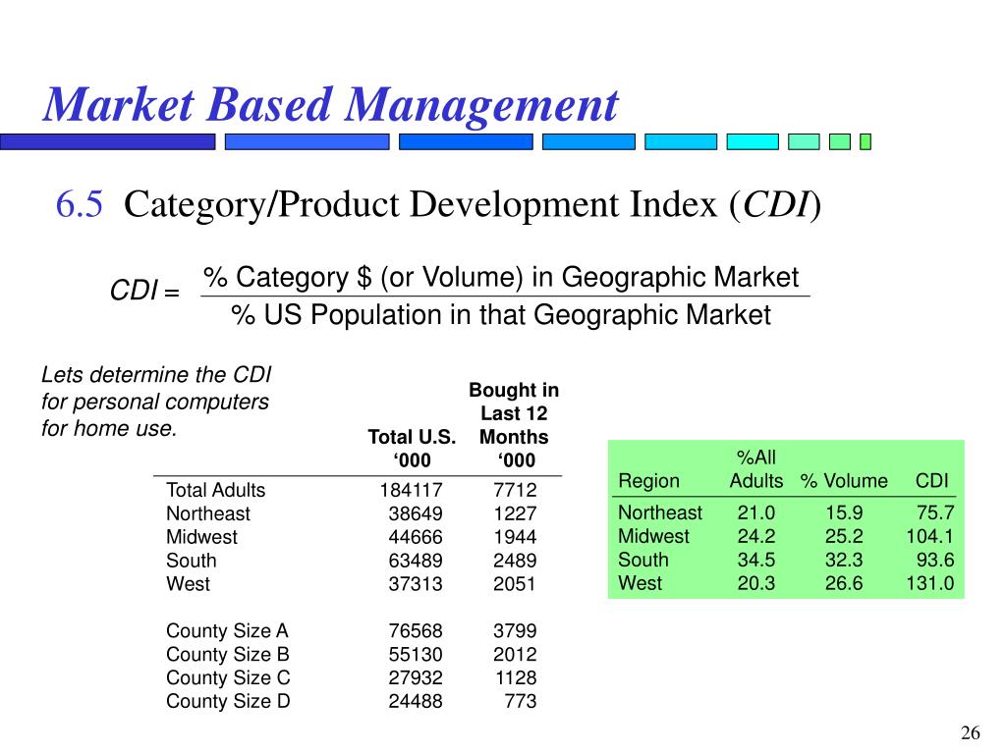
Task: Click the "% US Population" formula denominator
Action: tap(500, 315)
